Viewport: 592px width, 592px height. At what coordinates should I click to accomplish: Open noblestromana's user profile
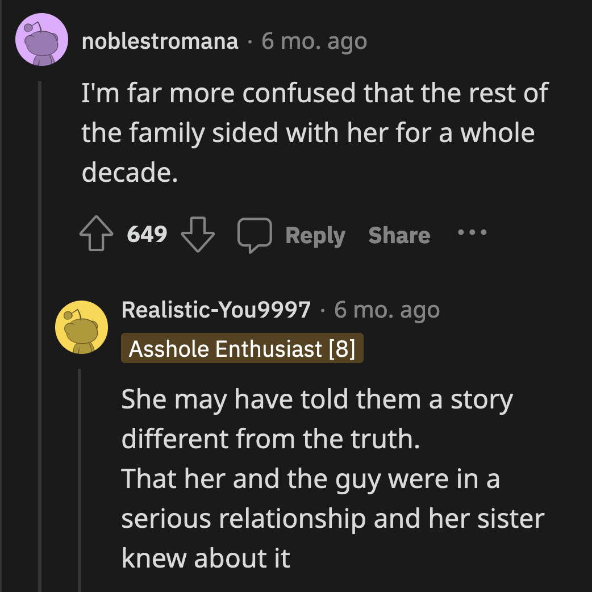(x=160, y=41)
